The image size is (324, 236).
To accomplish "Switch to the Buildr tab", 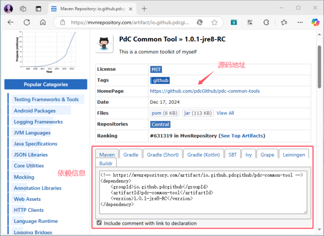I will [x=106, y=163].
